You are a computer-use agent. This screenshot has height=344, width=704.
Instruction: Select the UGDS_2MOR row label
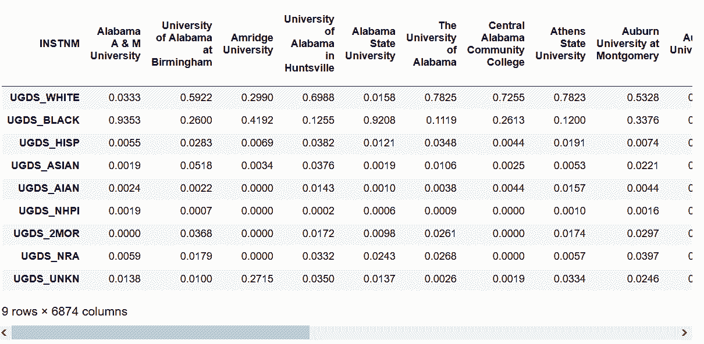tap(47, 234)
